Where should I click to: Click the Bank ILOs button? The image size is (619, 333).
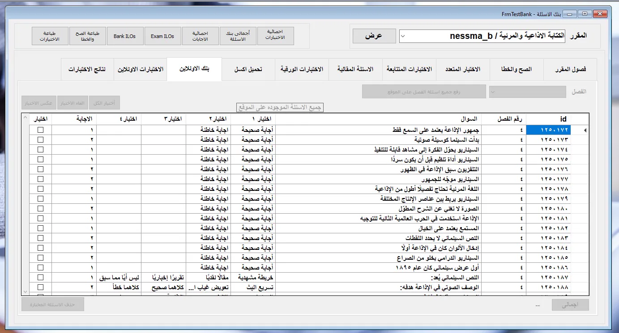125,36
